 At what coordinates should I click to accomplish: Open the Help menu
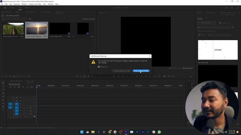pyautogui.click(x=56, y=4)
